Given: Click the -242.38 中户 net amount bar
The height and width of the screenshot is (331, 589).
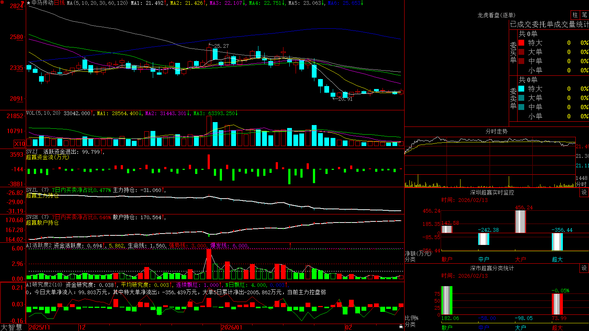Looking at the screenshot, I should click(484, 239).
